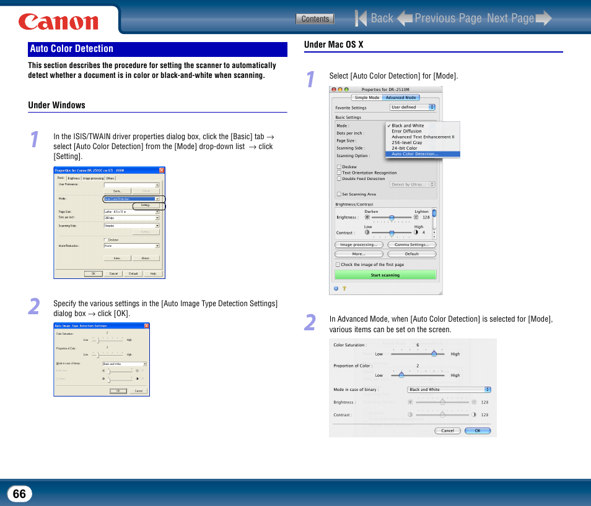Close the Auto Image Type Detection Settings dialog
This screenshot has width=591, height=506.
[147, 325]
